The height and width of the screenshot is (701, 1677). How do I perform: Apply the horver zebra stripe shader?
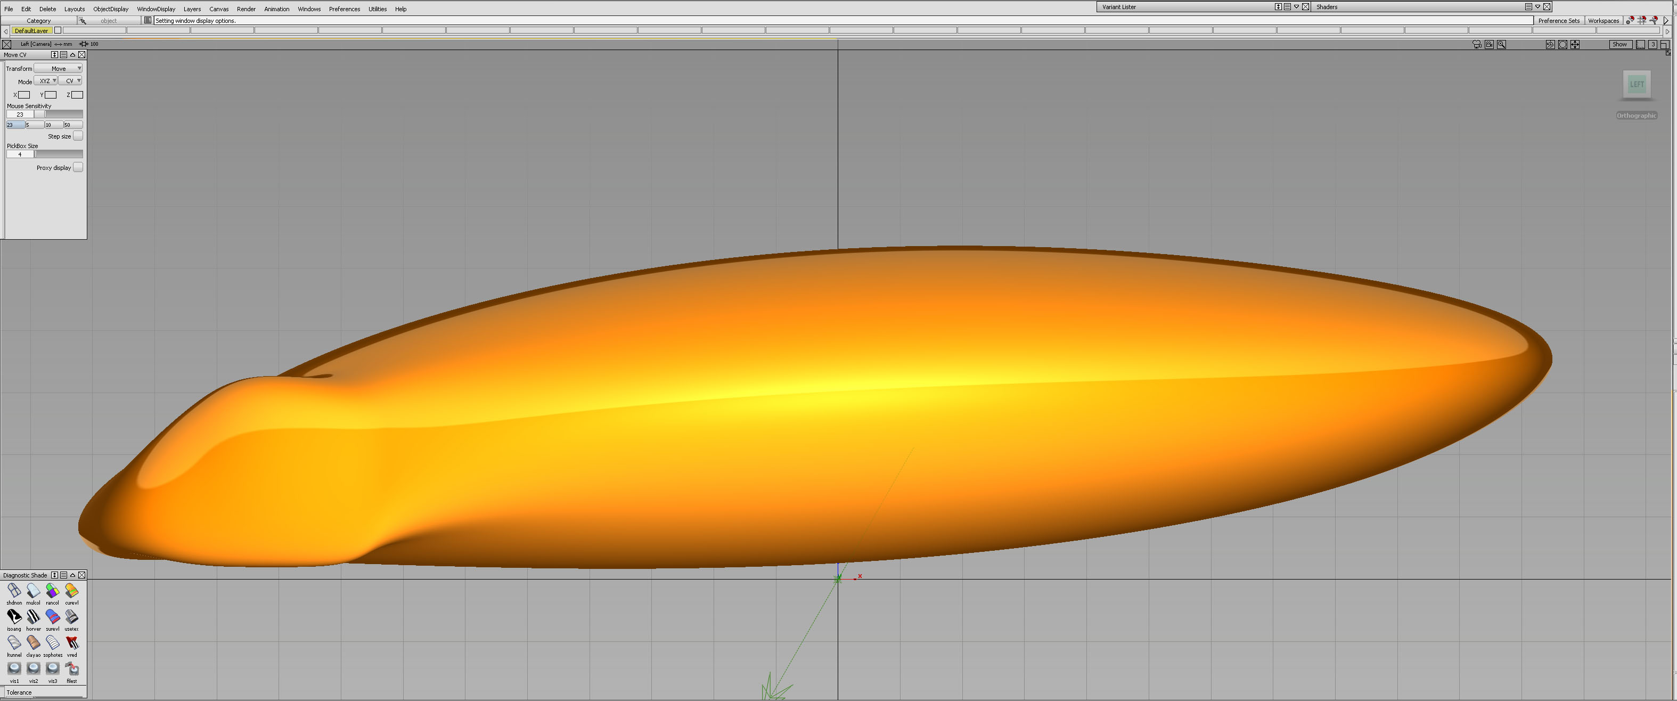point(33,616)
